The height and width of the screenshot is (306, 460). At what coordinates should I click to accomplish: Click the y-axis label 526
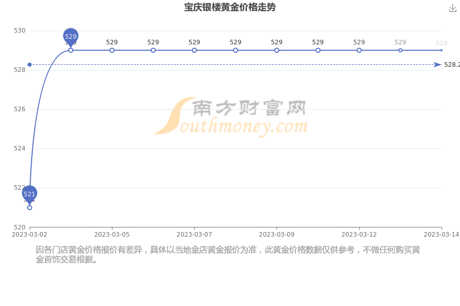19,109
